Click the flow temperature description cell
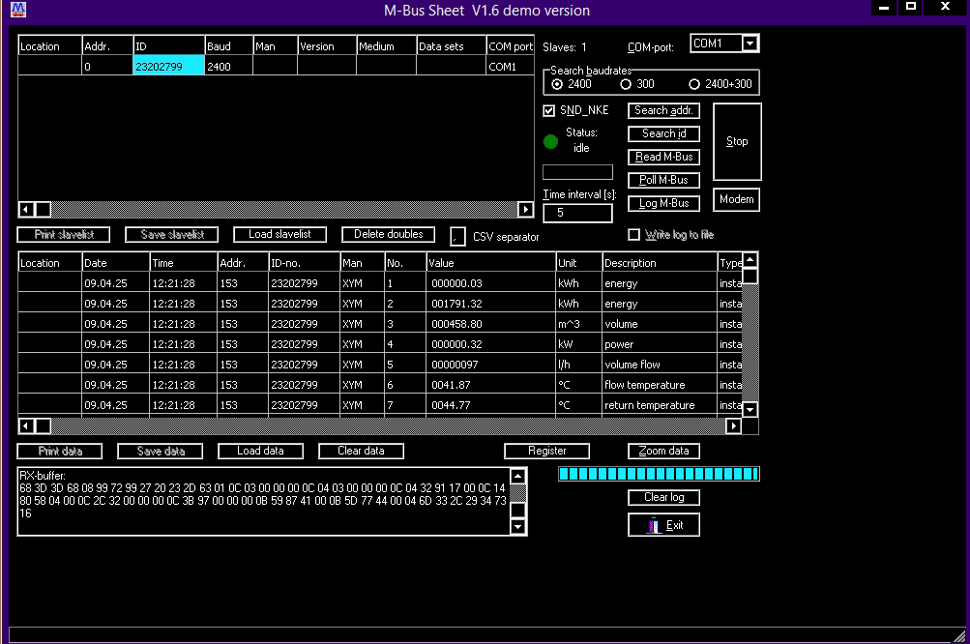This screenshot has width=970, height=644. [x=660, y=385]
